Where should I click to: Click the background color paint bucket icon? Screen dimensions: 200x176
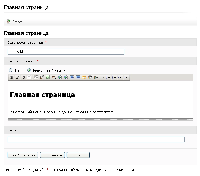pos(90,77)
